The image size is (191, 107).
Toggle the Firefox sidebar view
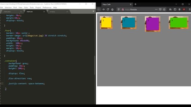pos(175,9)
